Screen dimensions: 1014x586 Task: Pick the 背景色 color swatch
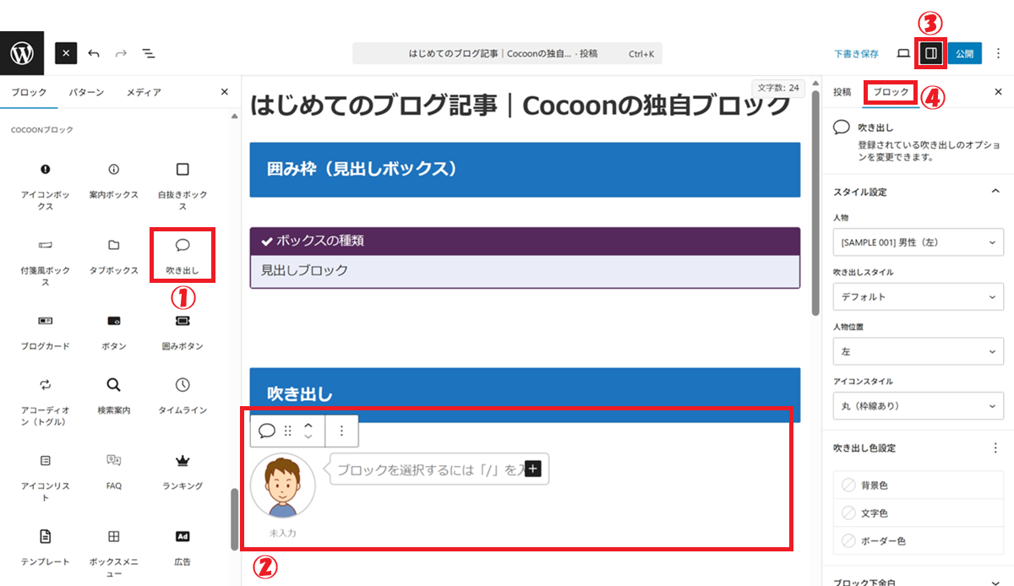(x=849, y=486)
